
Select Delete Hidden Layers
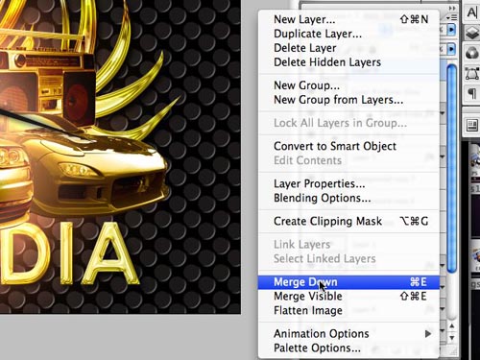tap(348, 62)
